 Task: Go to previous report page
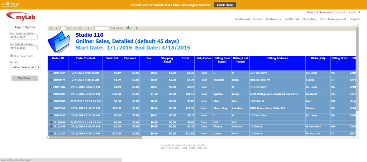(56, 28)
